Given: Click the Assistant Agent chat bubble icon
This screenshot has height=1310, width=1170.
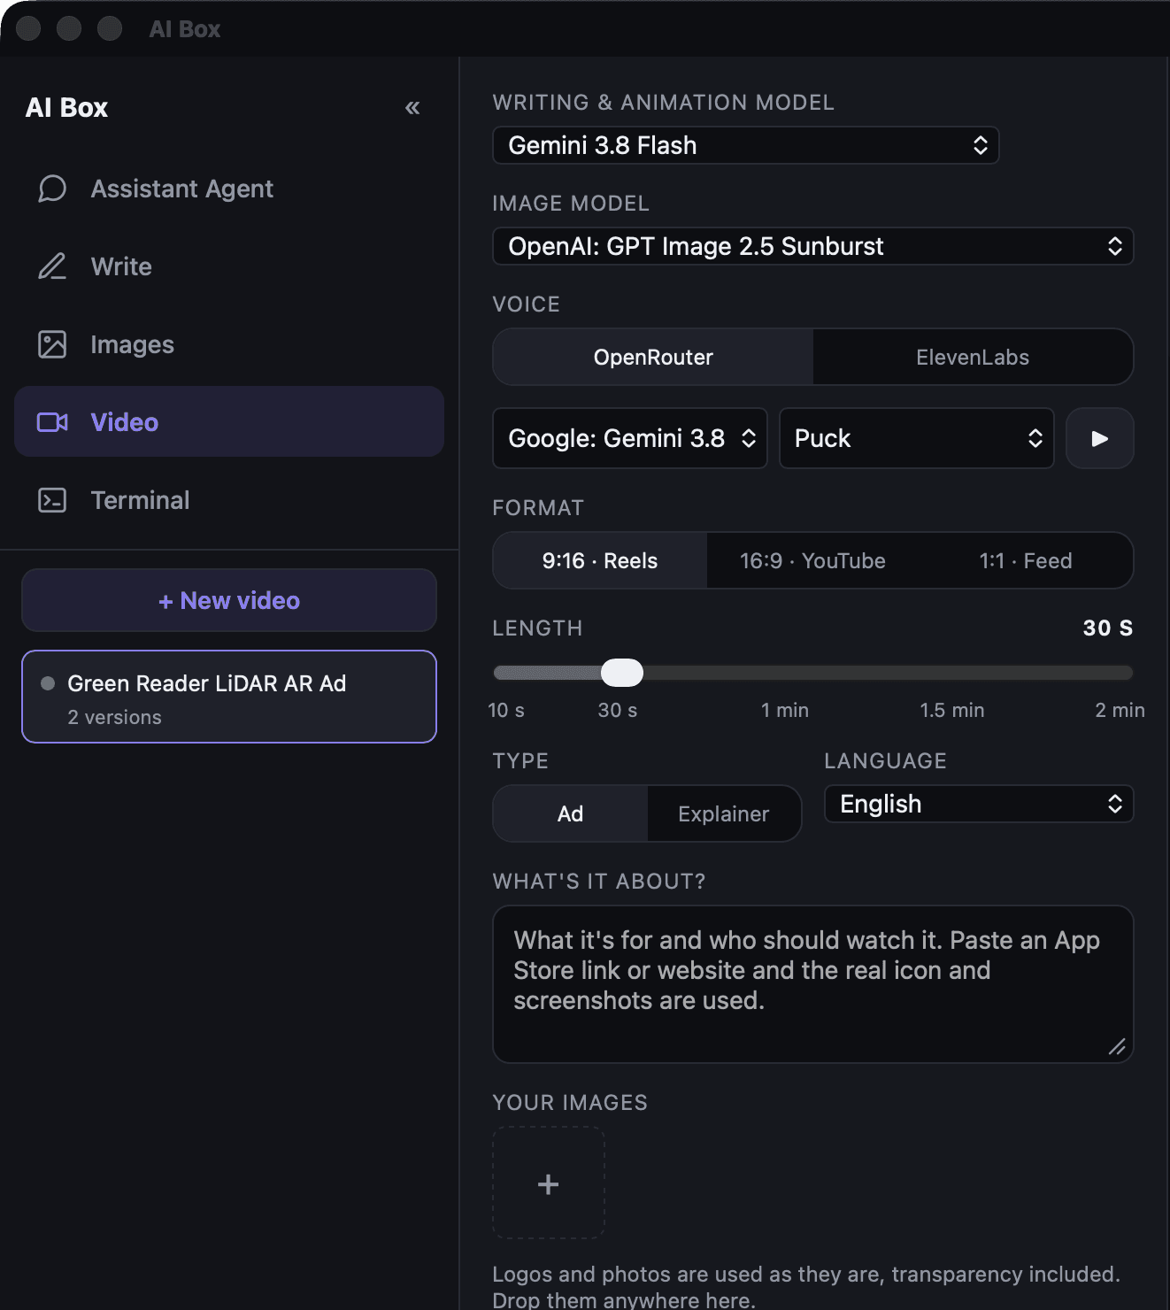Looking at the screenshot, I should point(52,189).
